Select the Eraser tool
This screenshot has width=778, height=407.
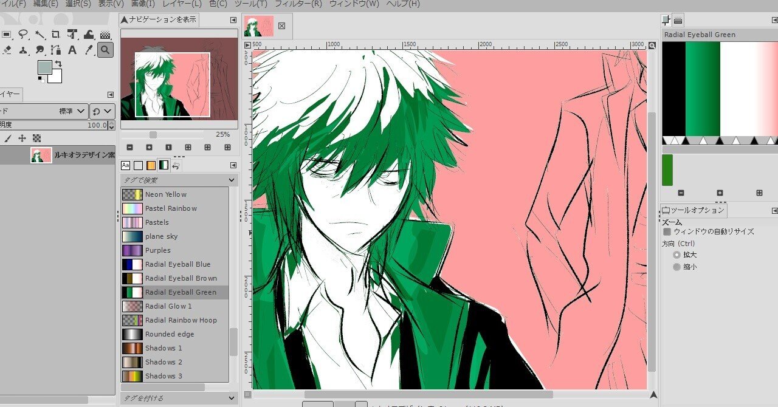[x=7, y=50]
